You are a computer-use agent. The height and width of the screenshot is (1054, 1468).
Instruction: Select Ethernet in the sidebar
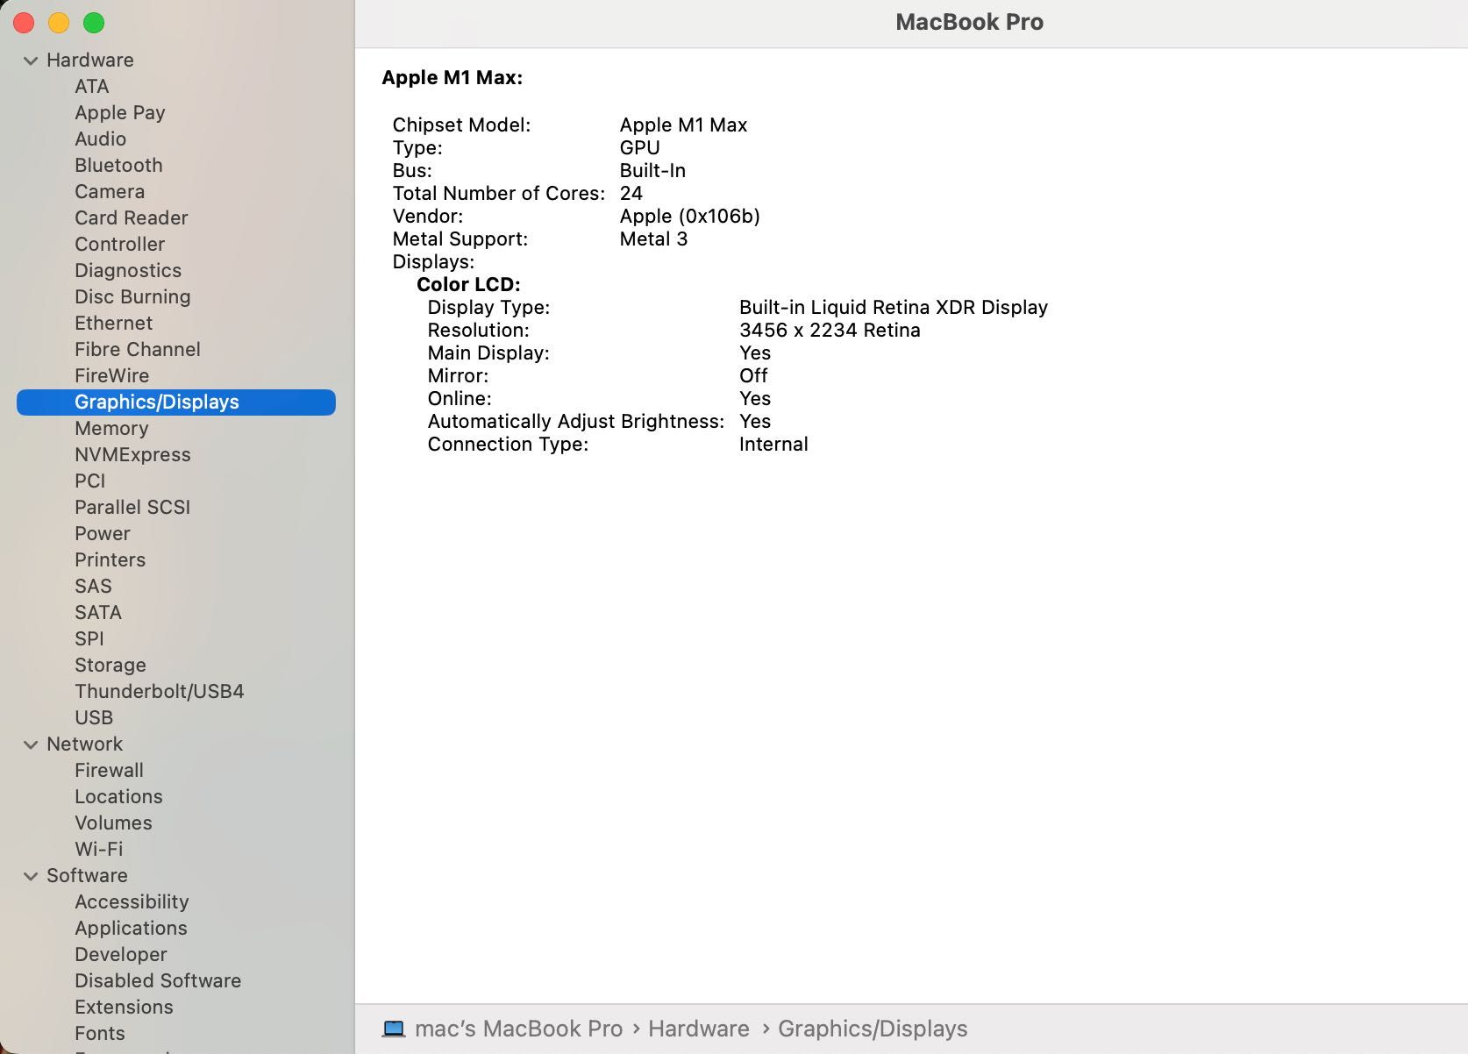coord(114,323)
